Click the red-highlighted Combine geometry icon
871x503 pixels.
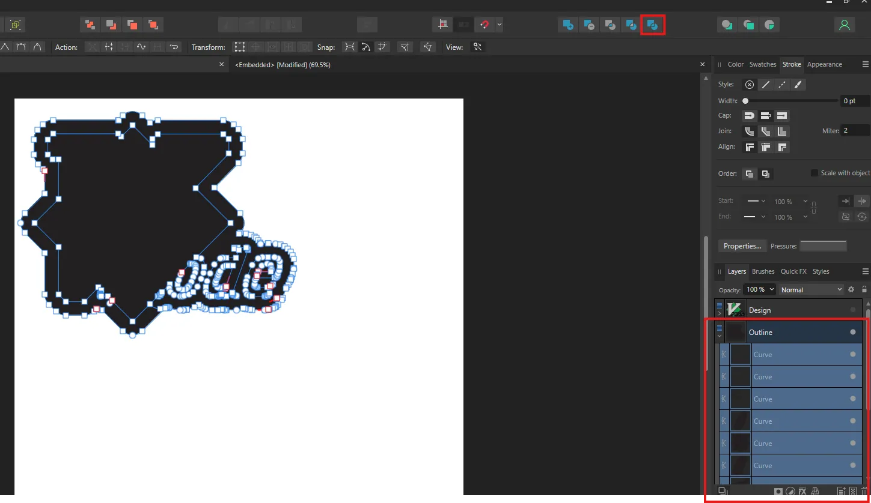coord(653,24)
